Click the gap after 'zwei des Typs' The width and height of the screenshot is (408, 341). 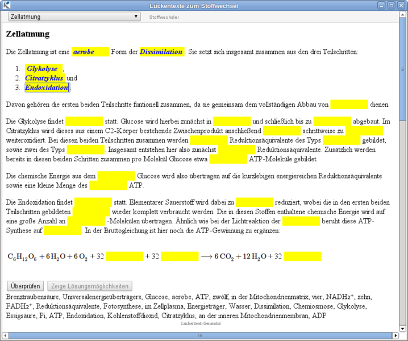pos(86,149)
